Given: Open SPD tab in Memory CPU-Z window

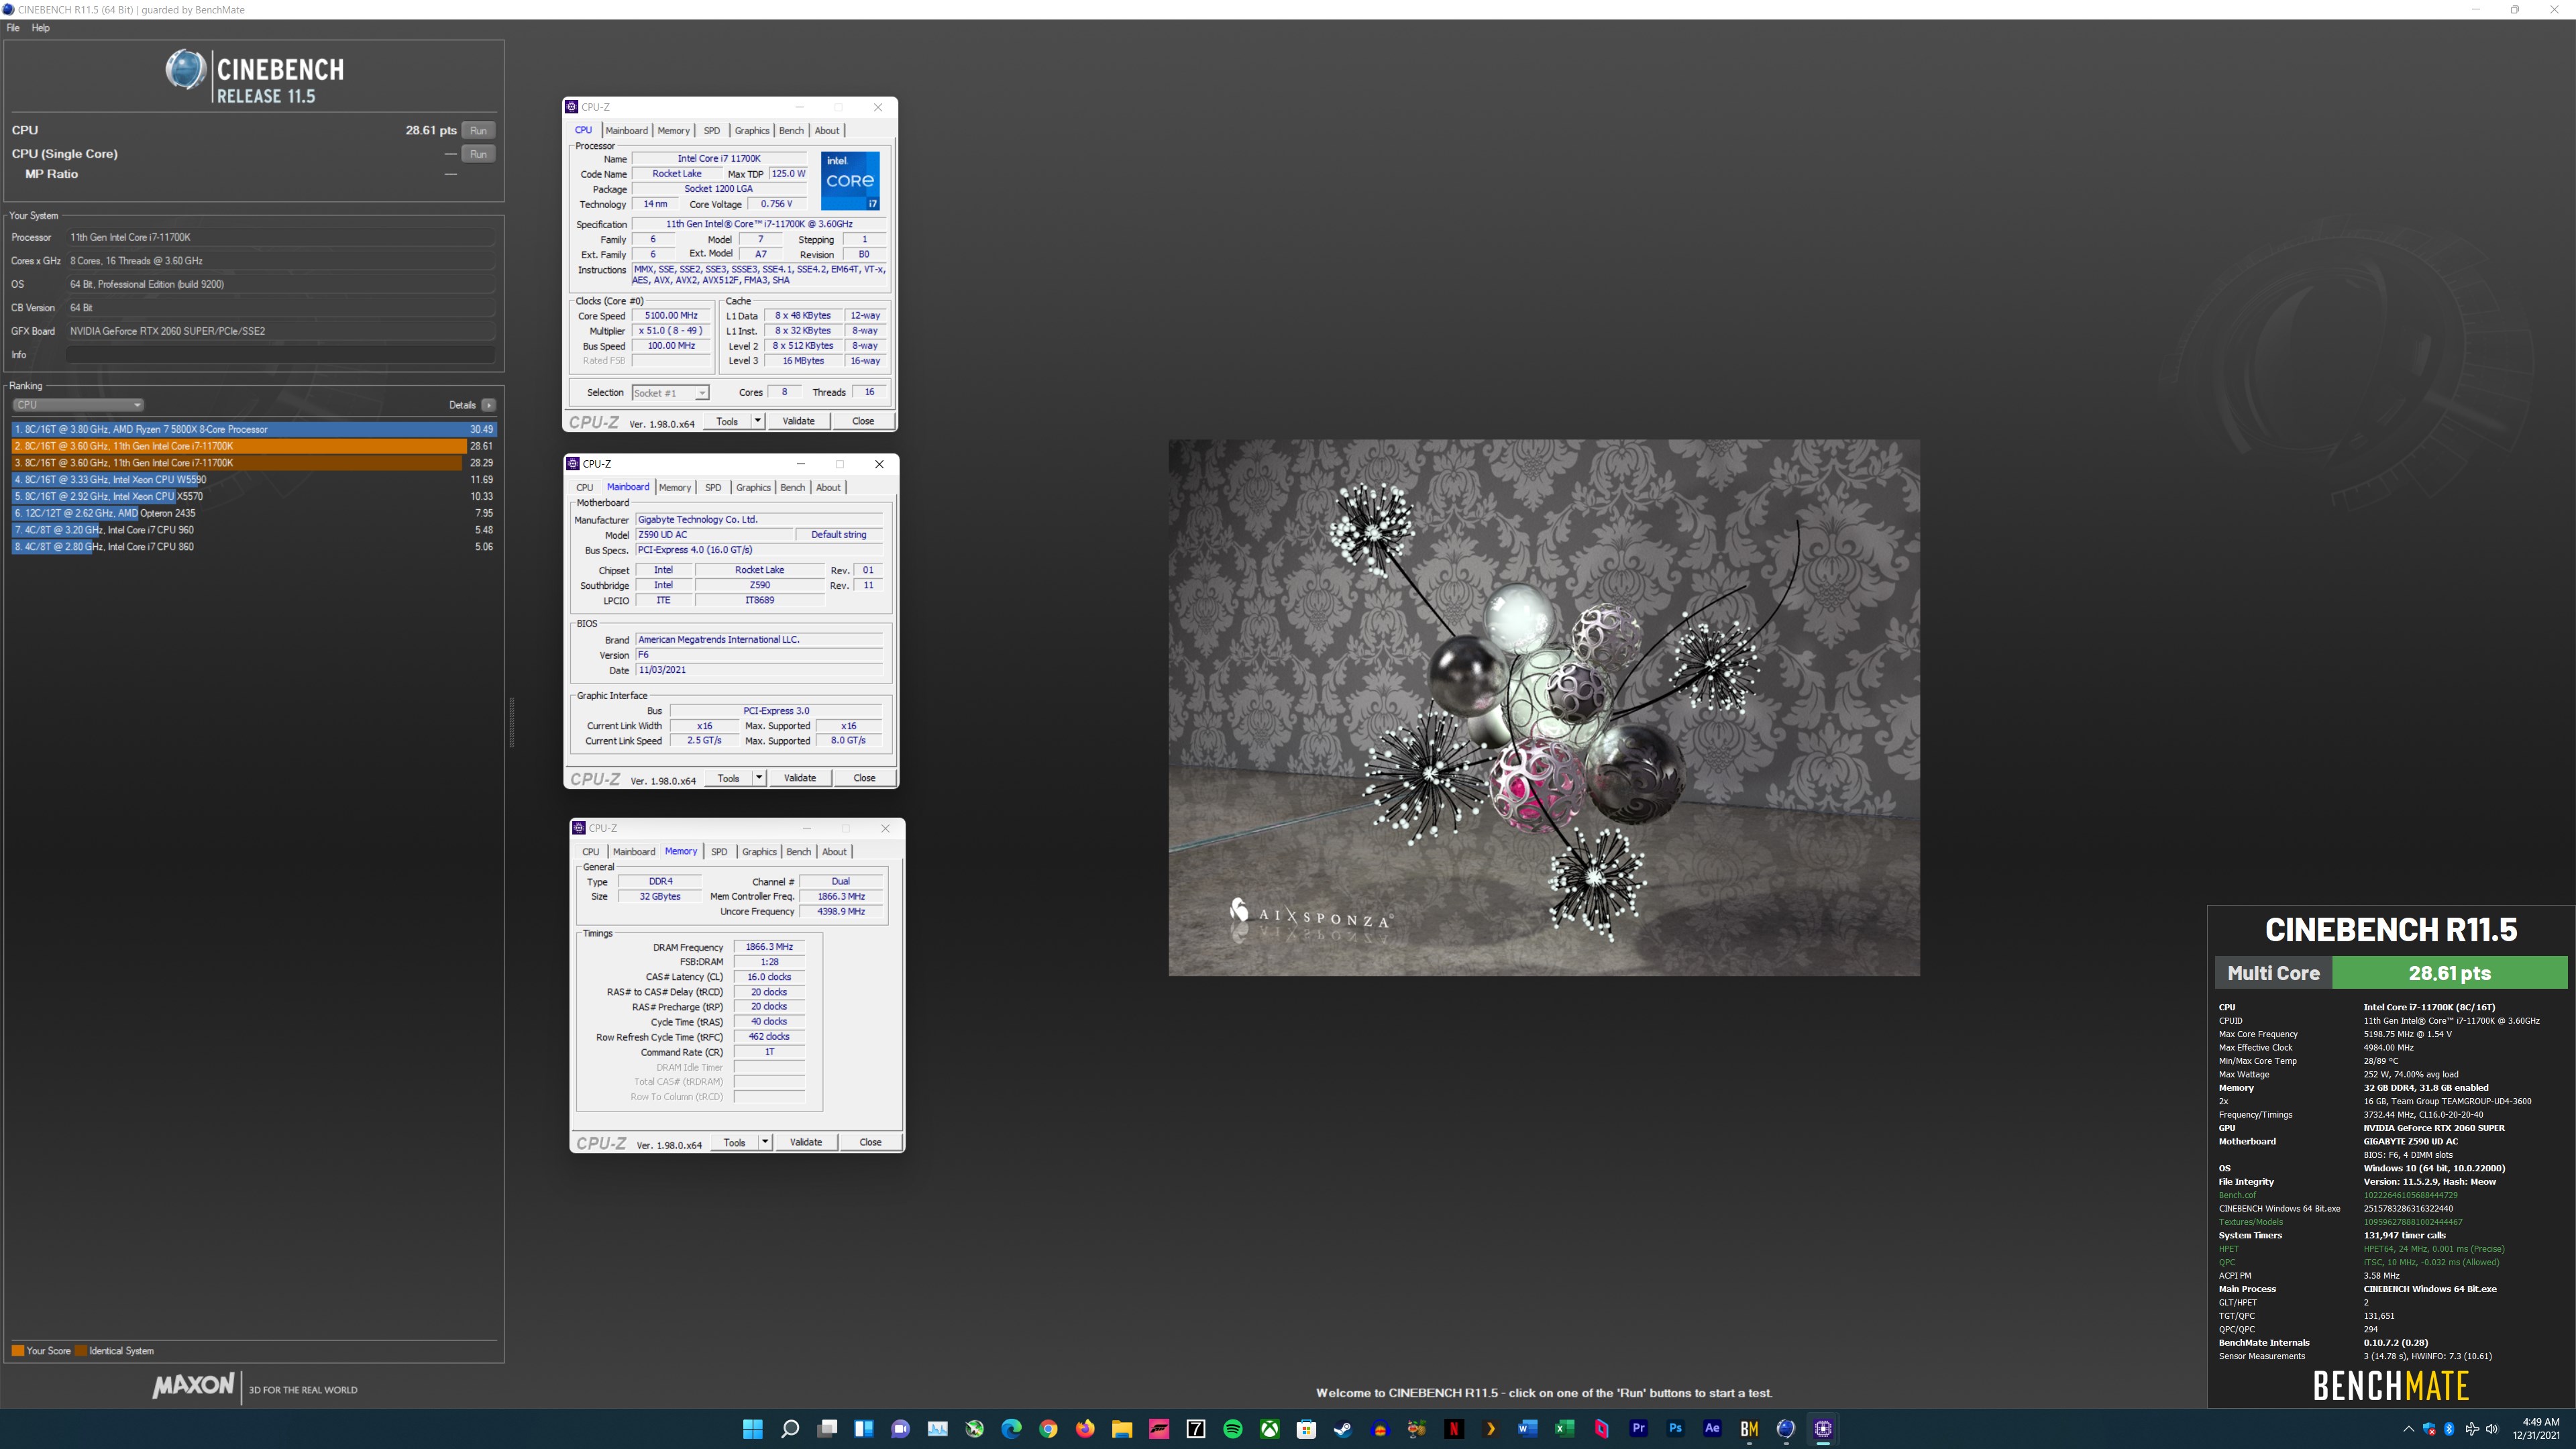Looking at the screenshot, I should 719,852.
